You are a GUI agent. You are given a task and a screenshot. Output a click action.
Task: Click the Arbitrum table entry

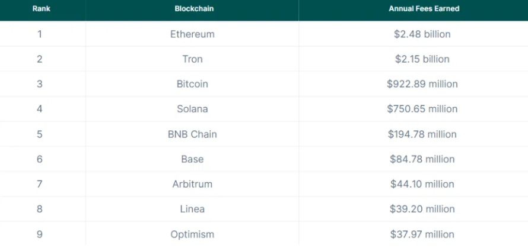tap(192, 184)
